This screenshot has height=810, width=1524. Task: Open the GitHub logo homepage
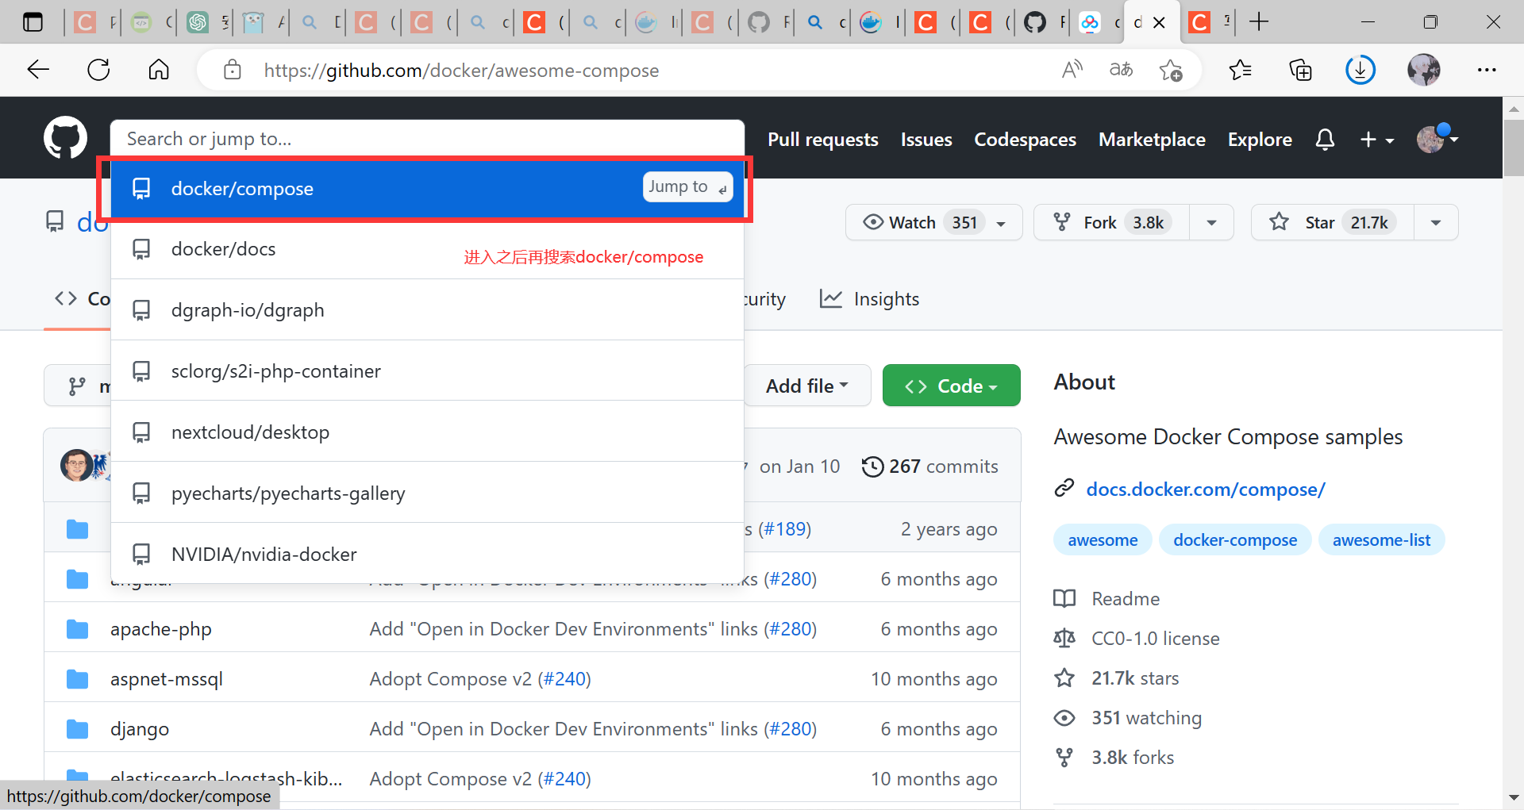point(65,138)
